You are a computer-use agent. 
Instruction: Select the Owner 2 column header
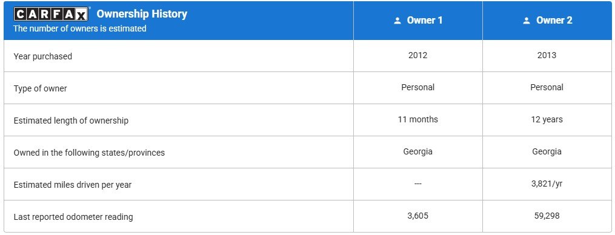point(547,21)
